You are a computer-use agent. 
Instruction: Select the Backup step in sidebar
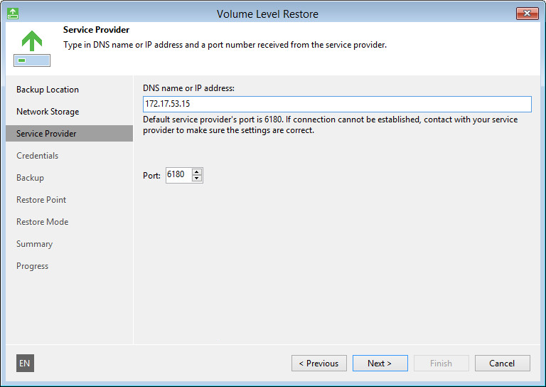(x=31, y=178)
